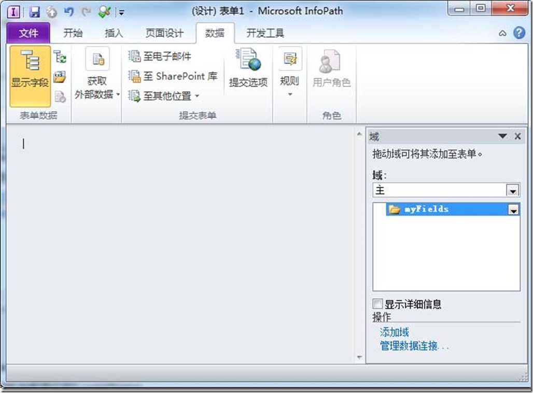Image resolution: width=533 pixels, height=393 pixels.
Task: Click the default values icon in 表单数据 group
Action: (60, 77)
